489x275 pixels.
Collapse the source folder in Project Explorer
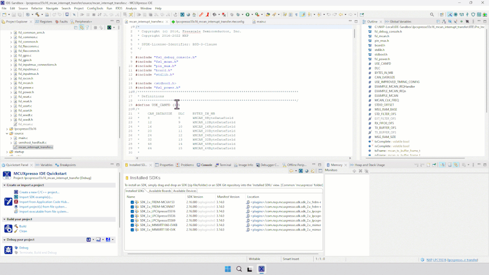coord(7,134)
